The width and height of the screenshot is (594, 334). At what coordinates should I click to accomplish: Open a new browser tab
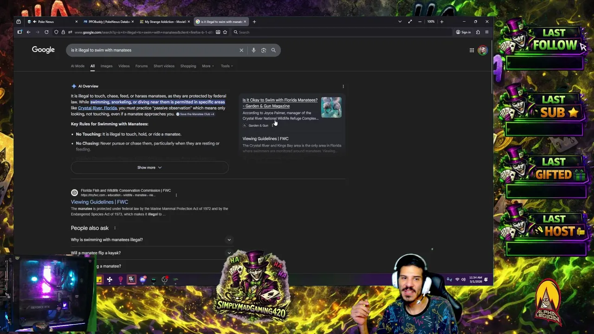click(x=254, y=21)
